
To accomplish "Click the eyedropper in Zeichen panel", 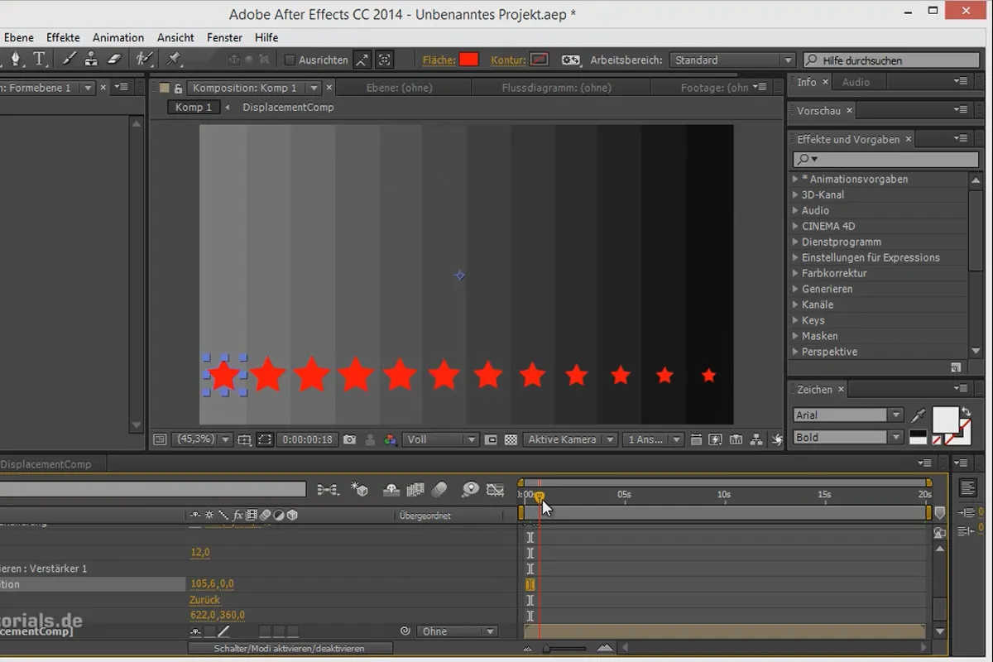I will coord(919,415).
